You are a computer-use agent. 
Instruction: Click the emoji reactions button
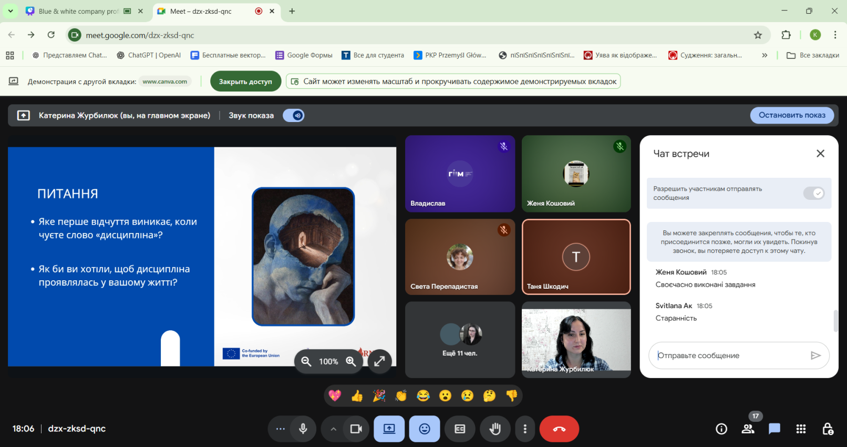click(x=425, y=429)
